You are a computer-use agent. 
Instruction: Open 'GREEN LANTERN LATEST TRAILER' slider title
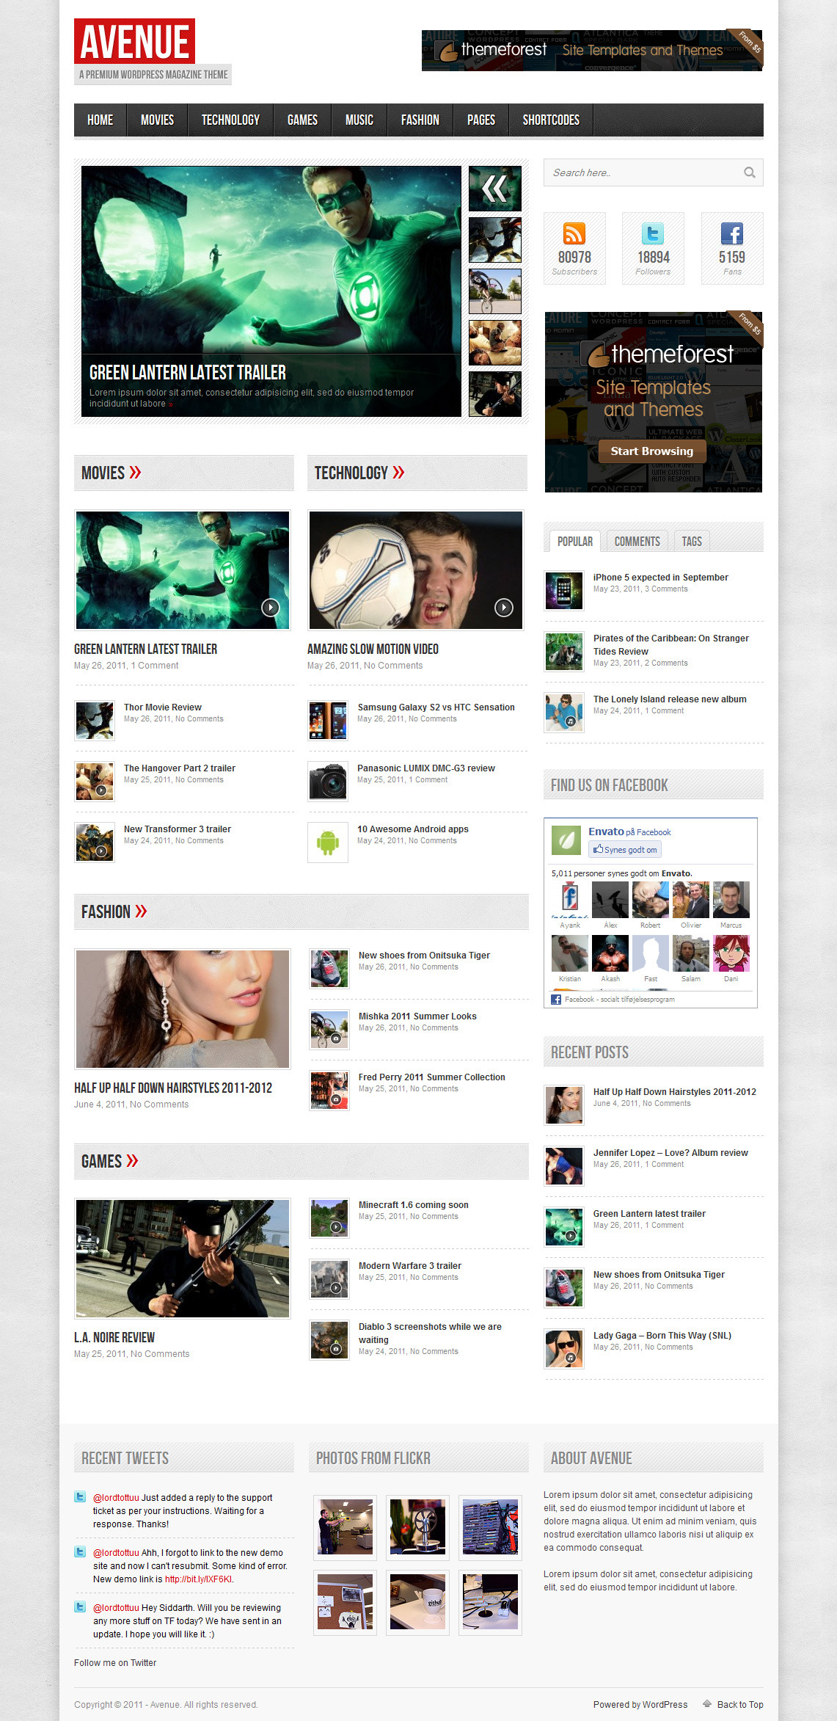coord(188,373)
